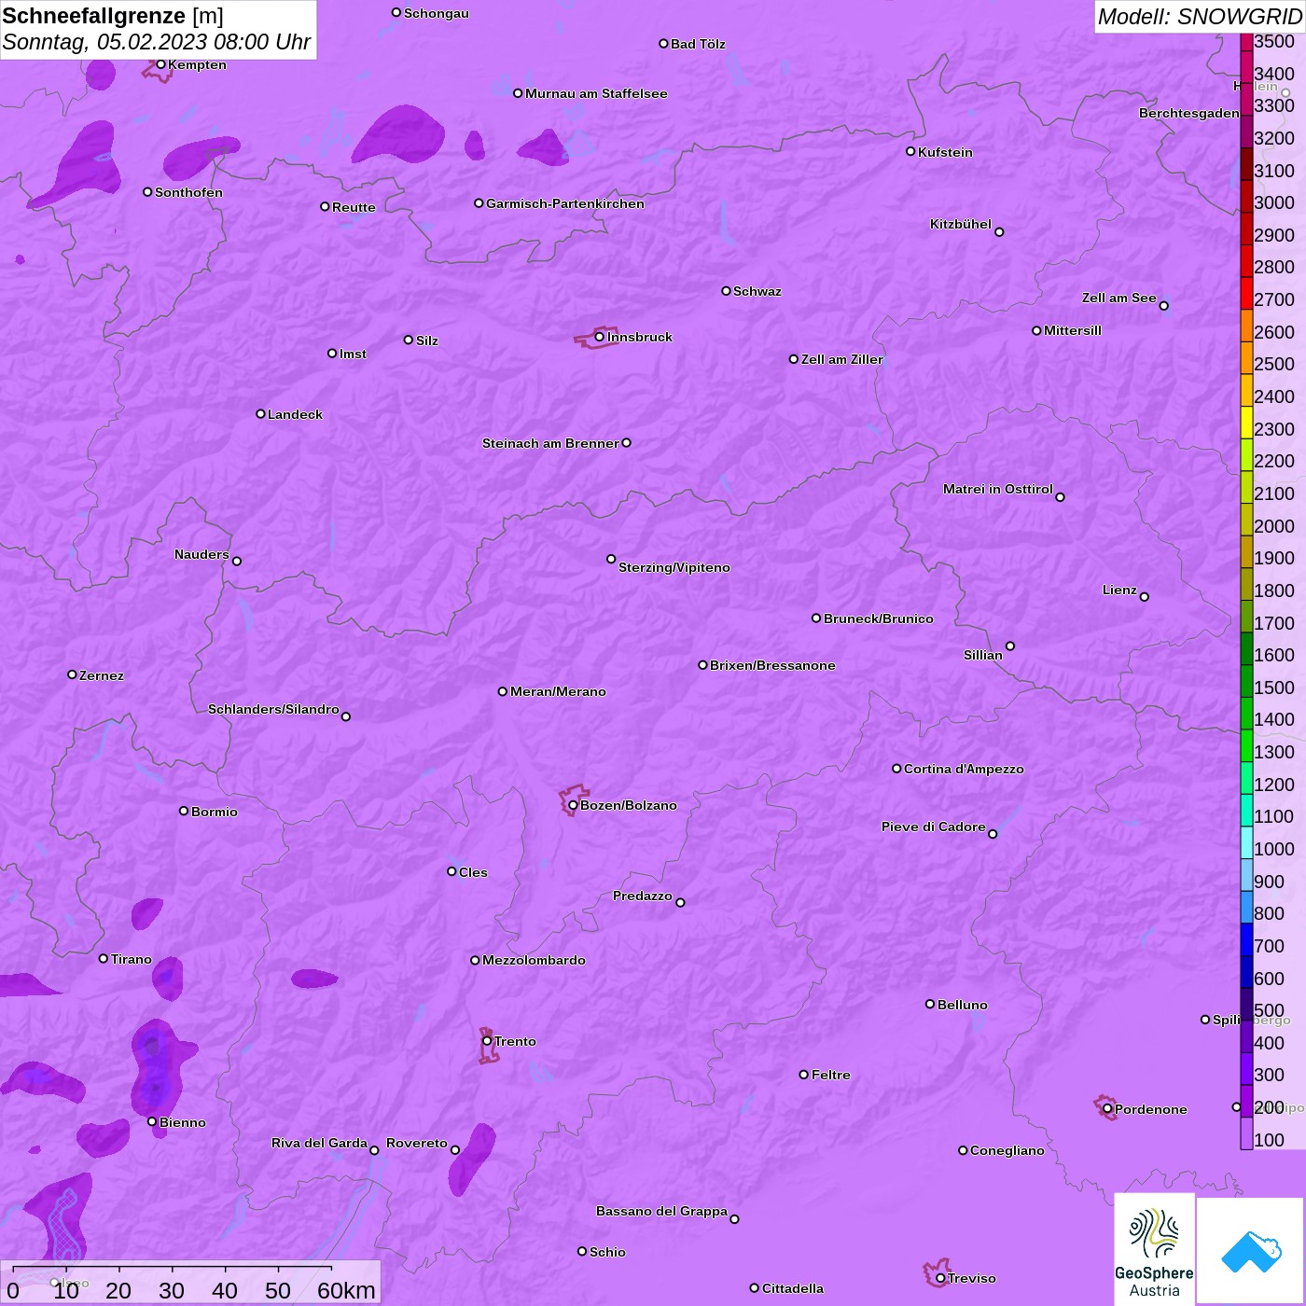This screenshot has width=1306, height=1306.
Task: Click the Bassano del Grappa label
Action: coord(661,1211)
